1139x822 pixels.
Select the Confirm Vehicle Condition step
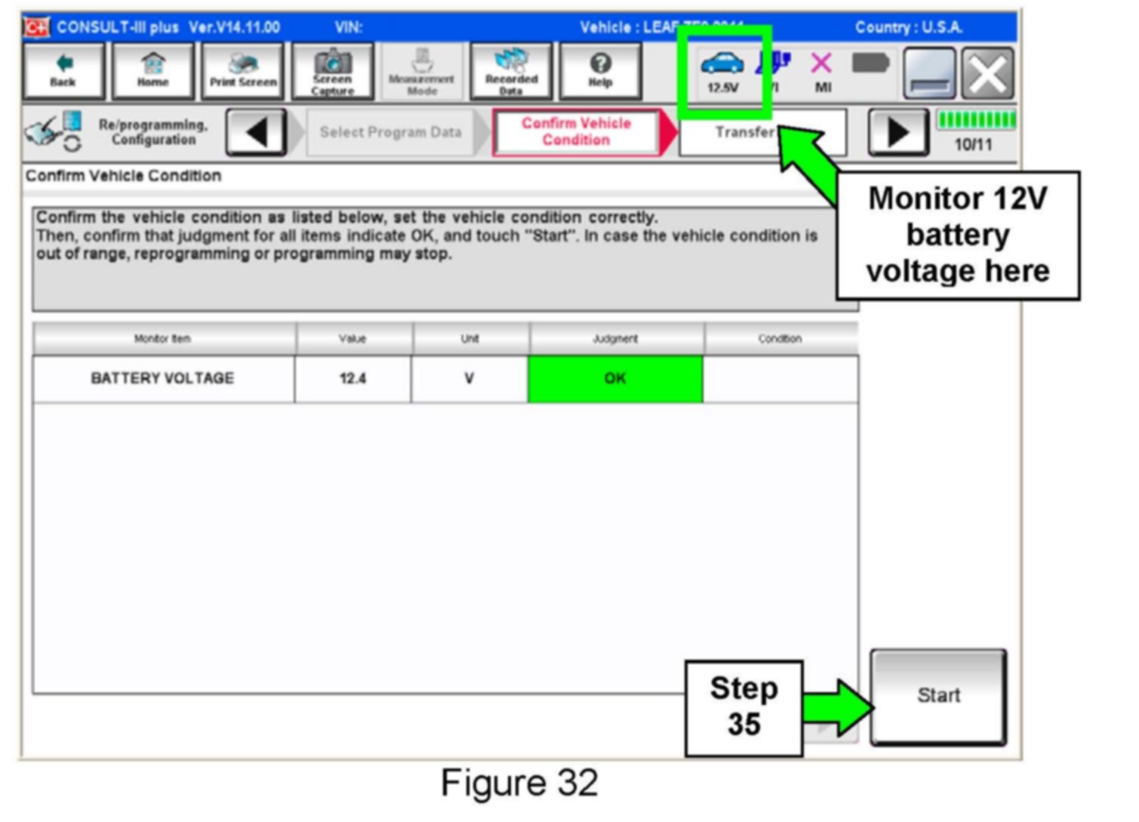[576, 132]
